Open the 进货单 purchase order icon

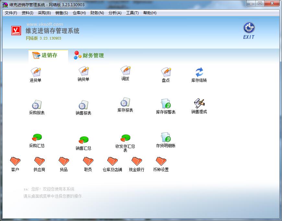(x=36, y=75)
